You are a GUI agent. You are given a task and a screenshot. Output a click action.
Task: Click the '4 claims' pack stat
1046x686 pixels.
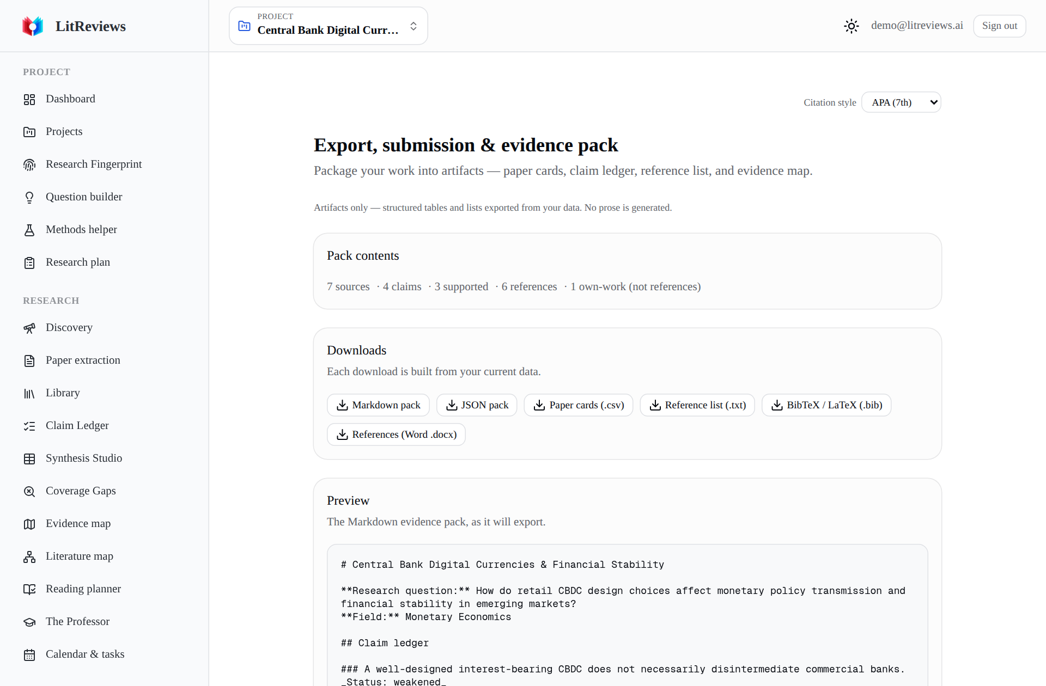pyautogui.click(x=402, y=286)
